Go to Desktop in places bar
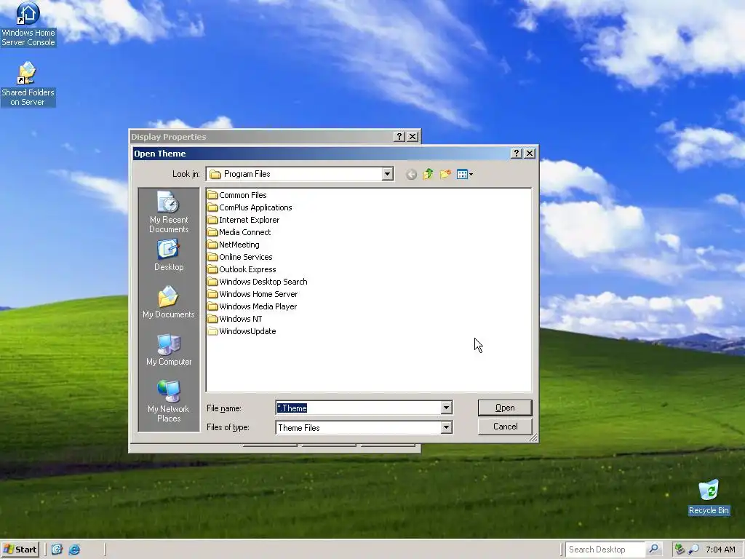The height and width of the screenshot is (559, 745). pyautogui.click(x=169, y=255)
